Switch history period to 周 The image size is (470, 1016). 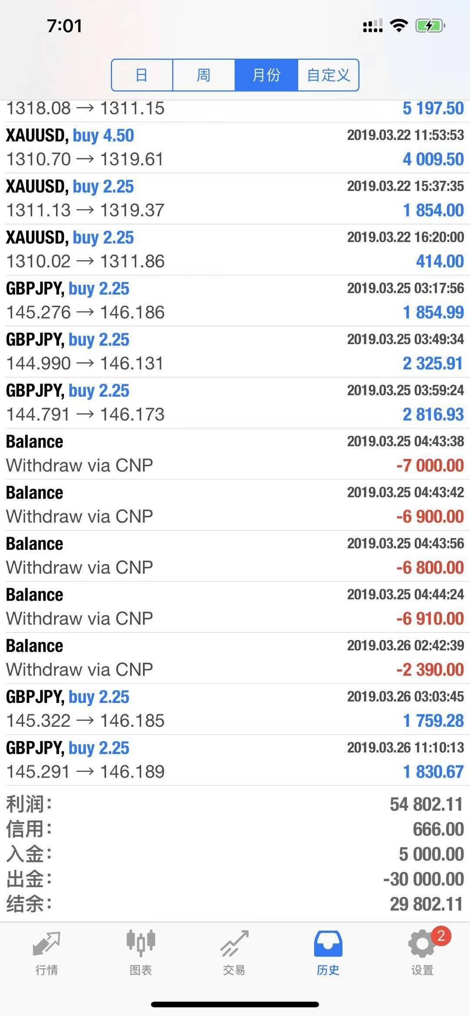coord(204,75)
